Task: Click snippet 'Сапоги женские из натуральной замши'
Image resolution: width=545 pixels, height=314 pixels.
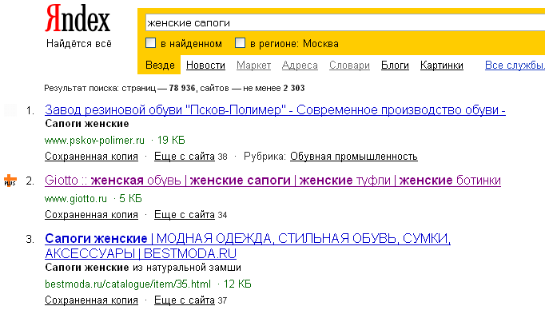Action: [143, 268]
